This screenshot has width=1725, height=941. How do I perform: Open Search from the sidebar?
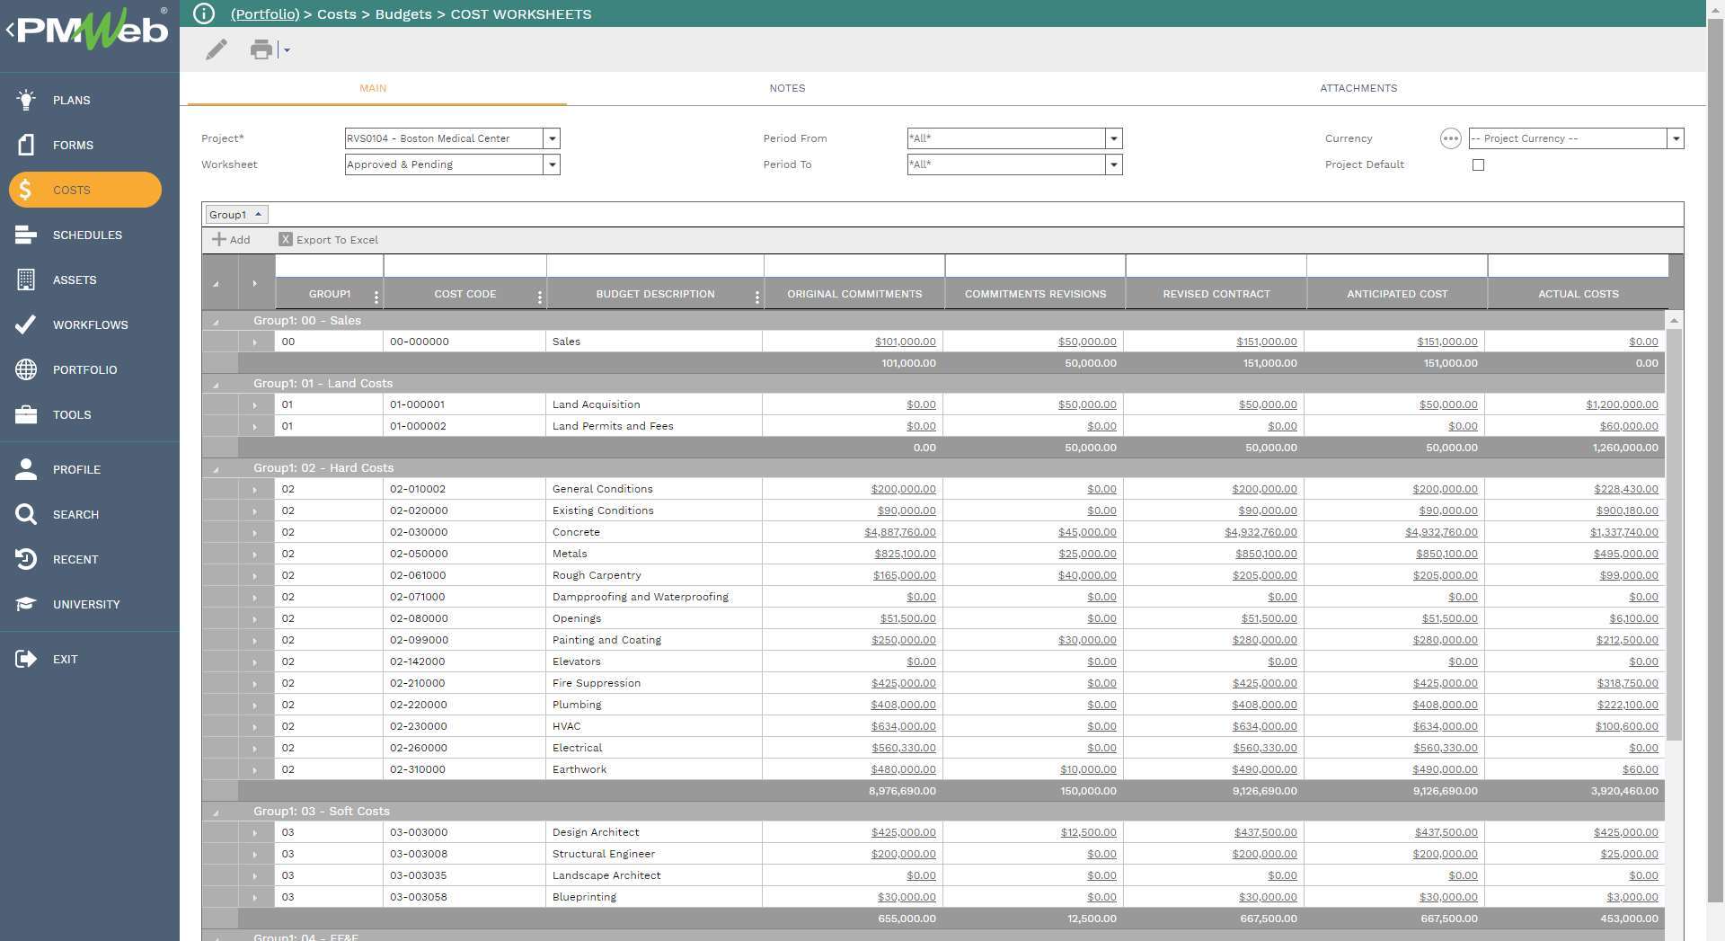click(x=75, y=514)
